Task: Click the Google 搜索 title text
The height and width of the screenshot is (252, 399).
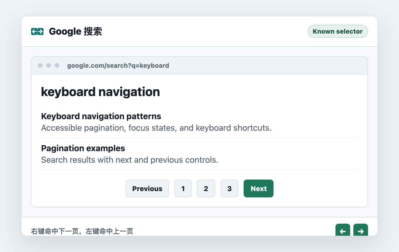Action: (76, 31)
